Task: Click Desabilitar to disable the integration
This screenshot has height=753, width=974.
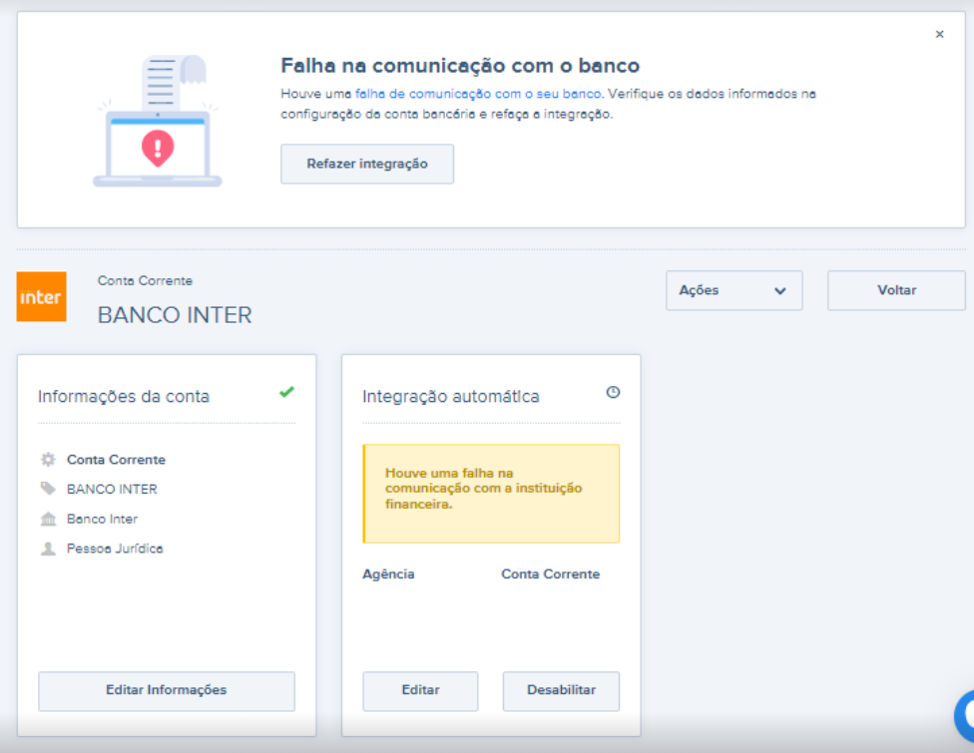Action: point(561,690)
